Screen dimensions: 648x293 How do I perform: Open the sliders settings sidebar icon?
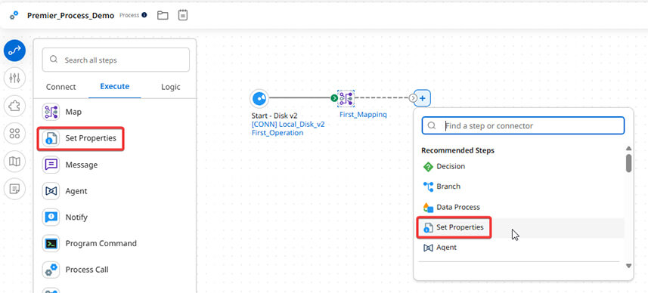(x=15, y=78)
